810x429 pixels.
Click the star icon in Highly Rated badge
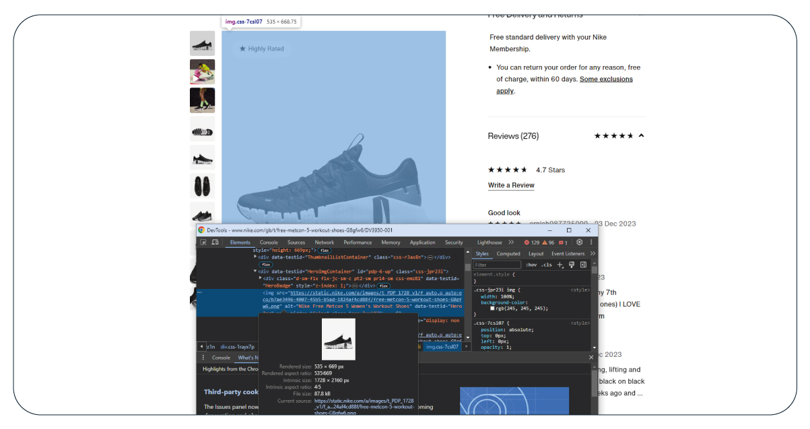click(242, 48)
